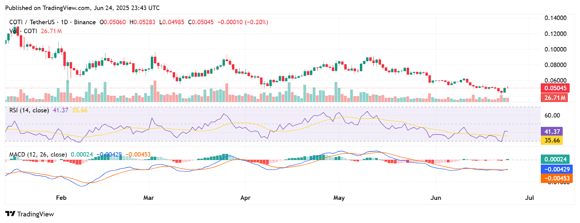Click the 0.08000 price axis label

(x=555, y=65)
